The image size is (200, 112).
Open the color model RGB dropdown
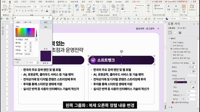click(36, 40)
